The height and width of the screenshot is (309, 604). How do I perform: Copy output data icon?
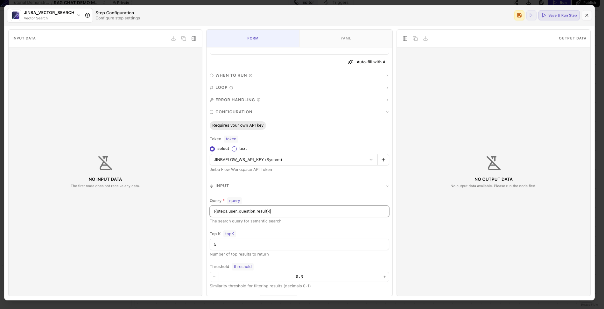coord(415,39)
